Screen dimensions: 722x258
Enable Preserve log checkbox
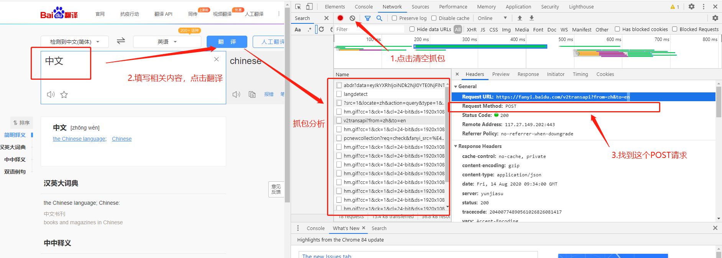point(394,18)
